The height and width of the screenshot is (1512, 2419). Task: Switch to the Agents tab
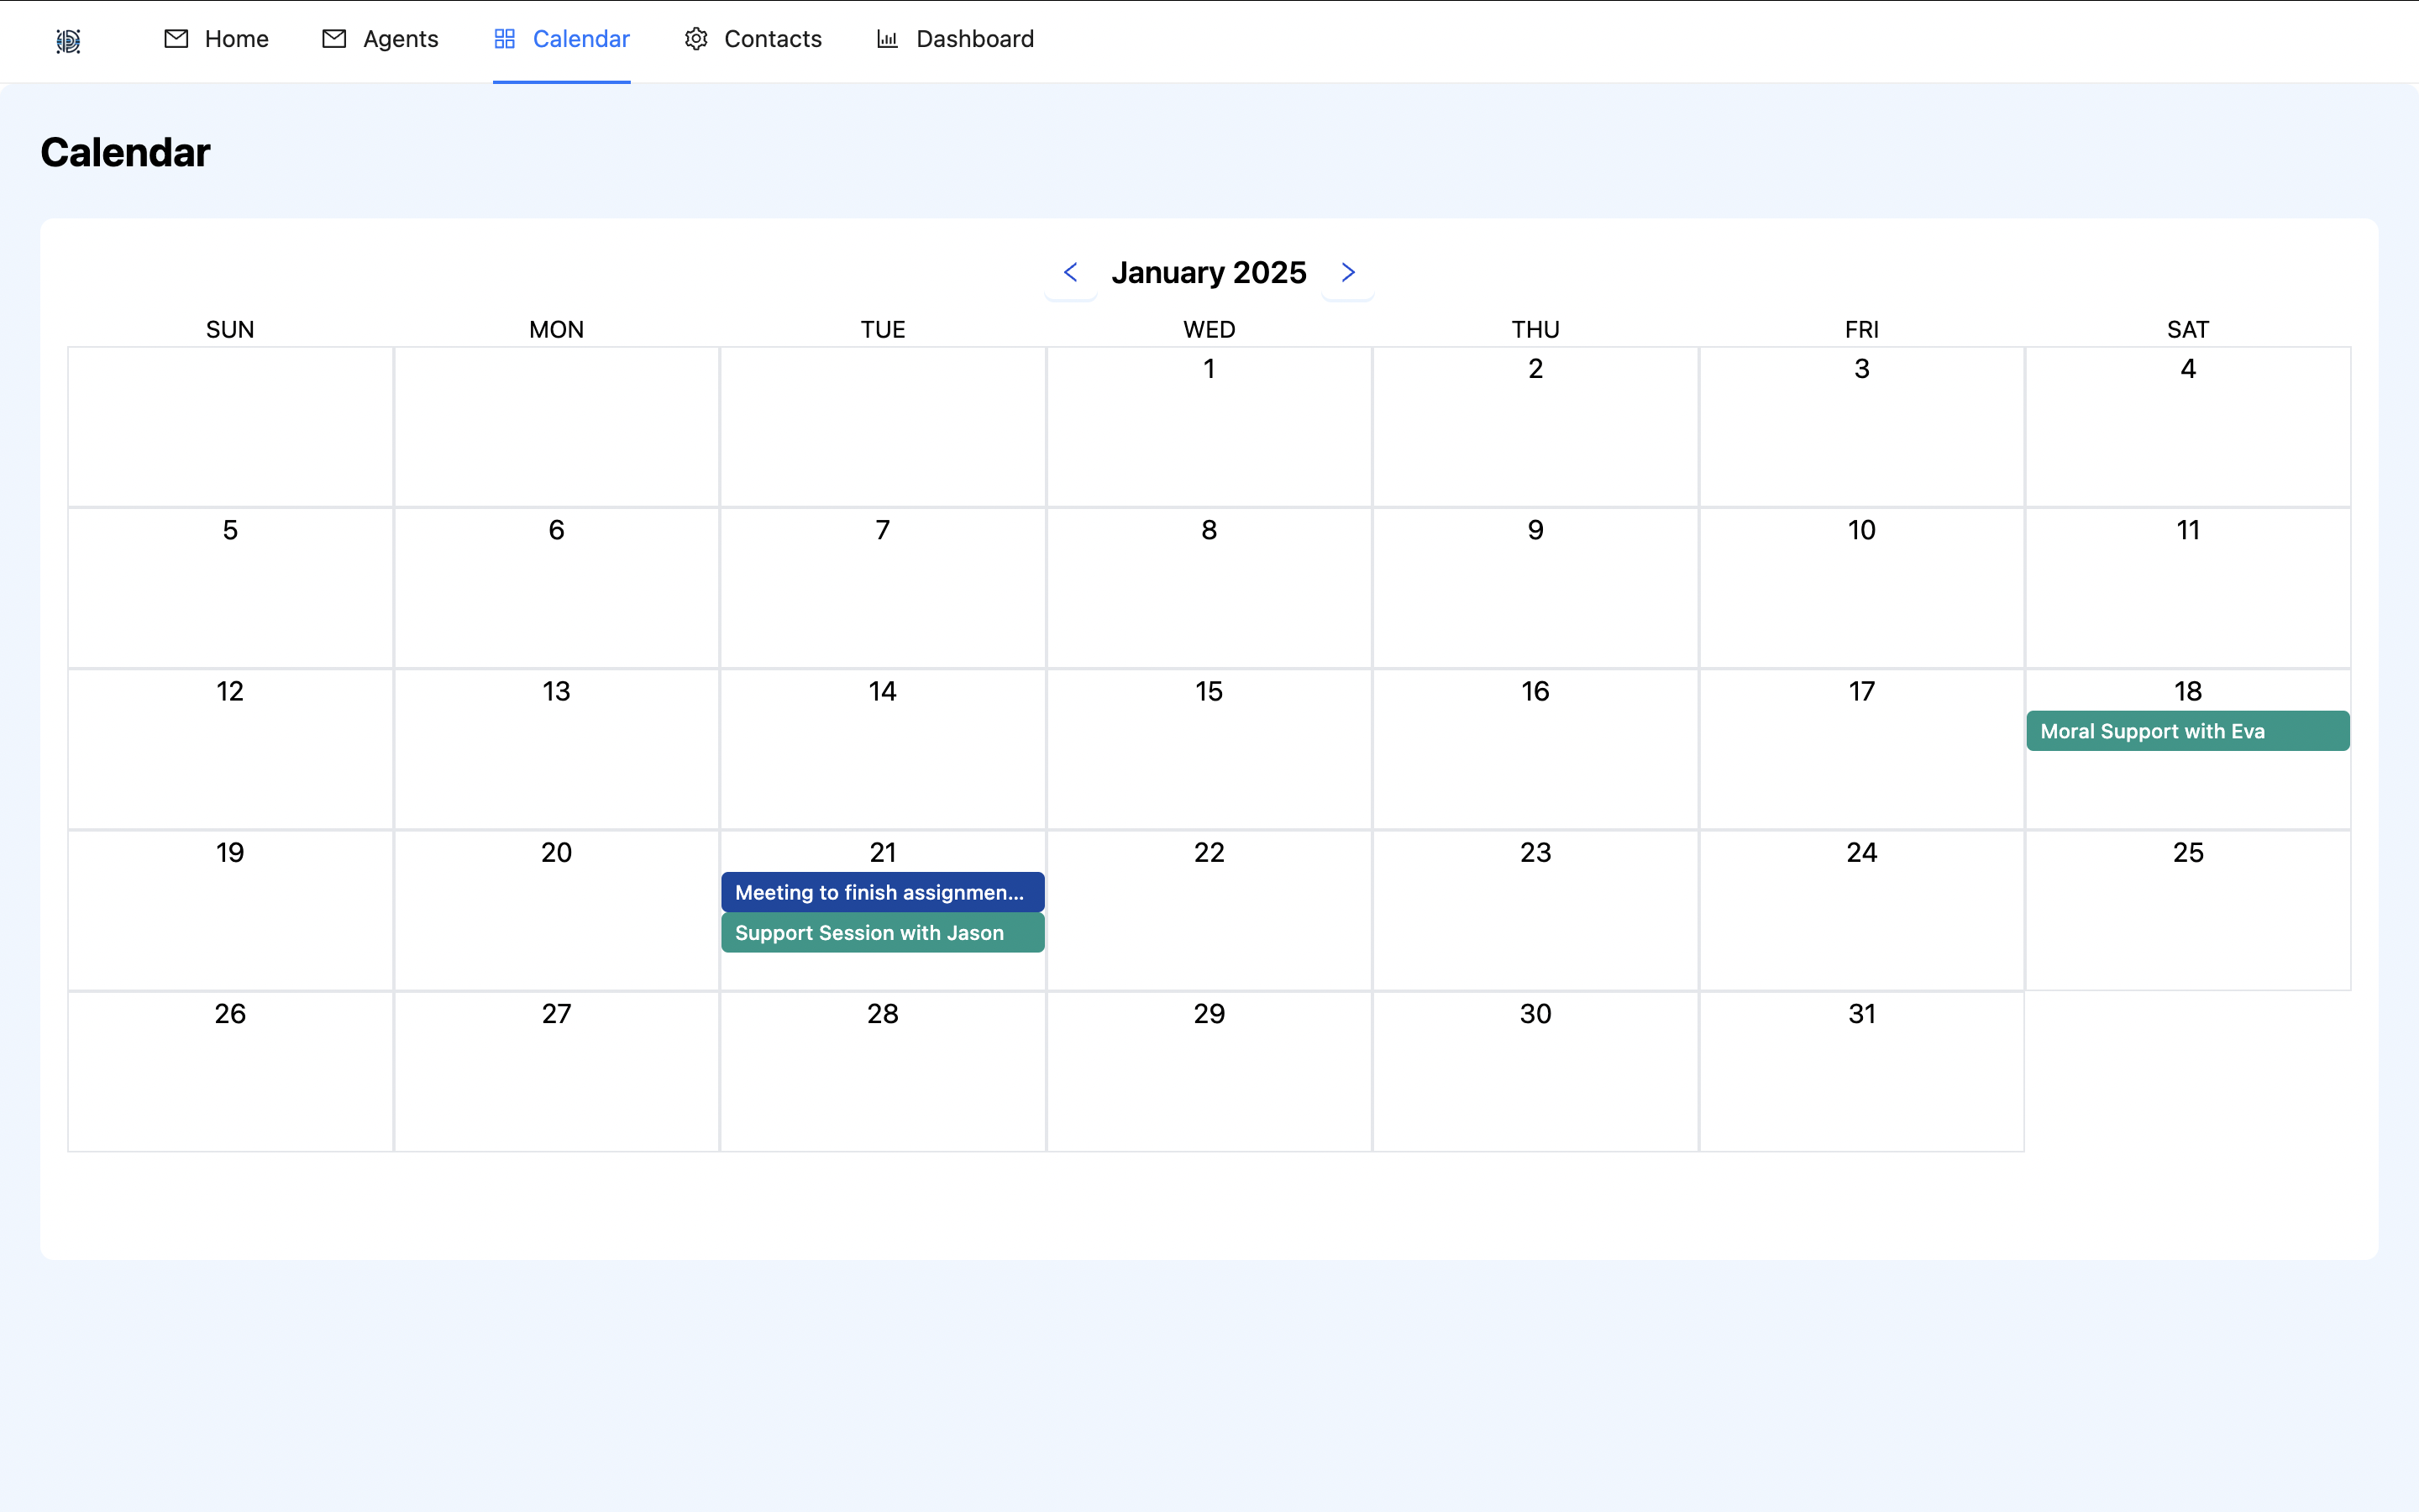(x=400, y=39)
